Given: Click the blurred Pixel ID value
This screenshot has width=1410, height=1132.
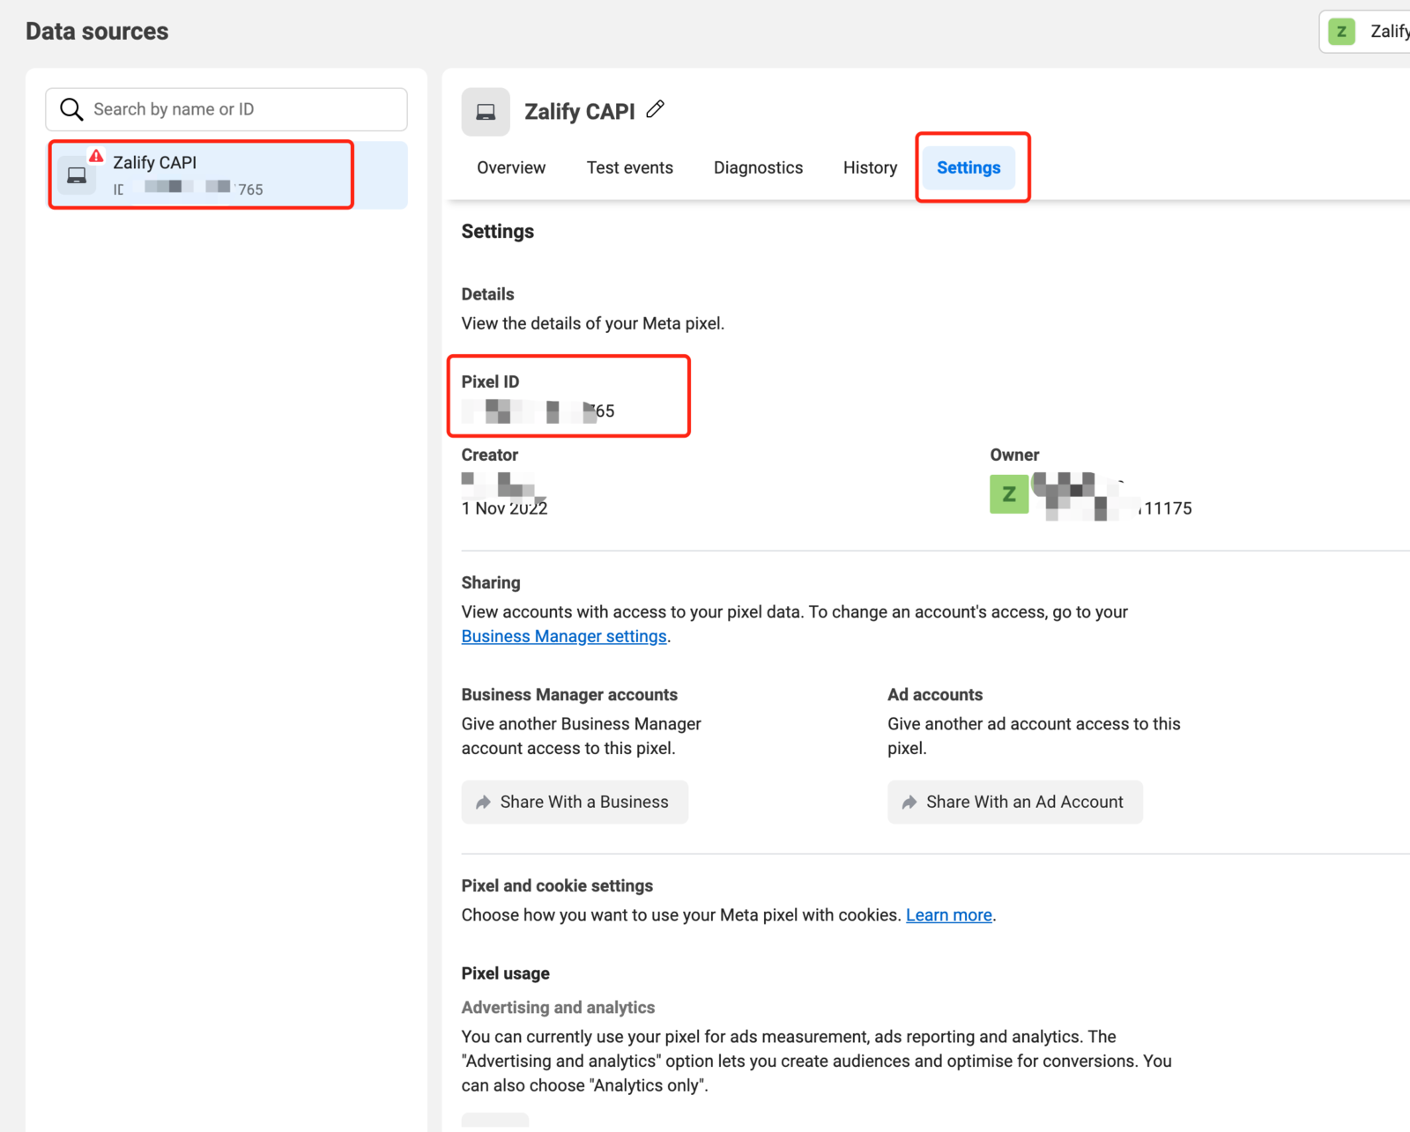Looking at the screenshot, I should 538,411.
